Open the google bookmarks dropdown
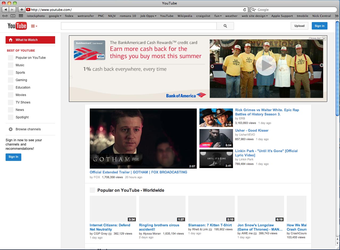 point(55,16)
